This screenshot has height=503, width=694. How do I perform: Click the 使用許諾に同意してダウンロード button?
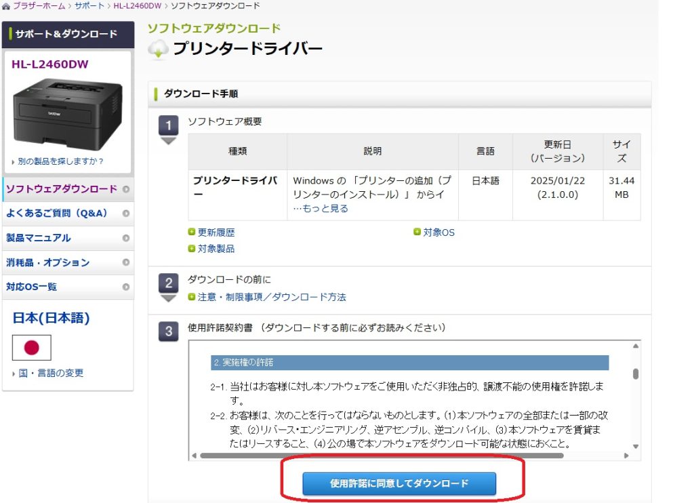[399, 483]
